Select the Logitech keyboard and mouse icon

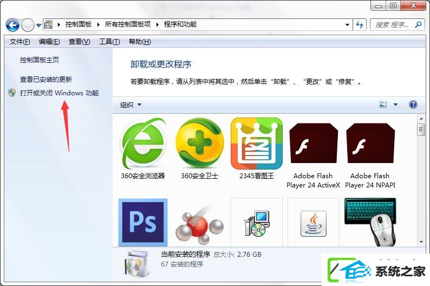pyautogui.click(x=370, y=222)
